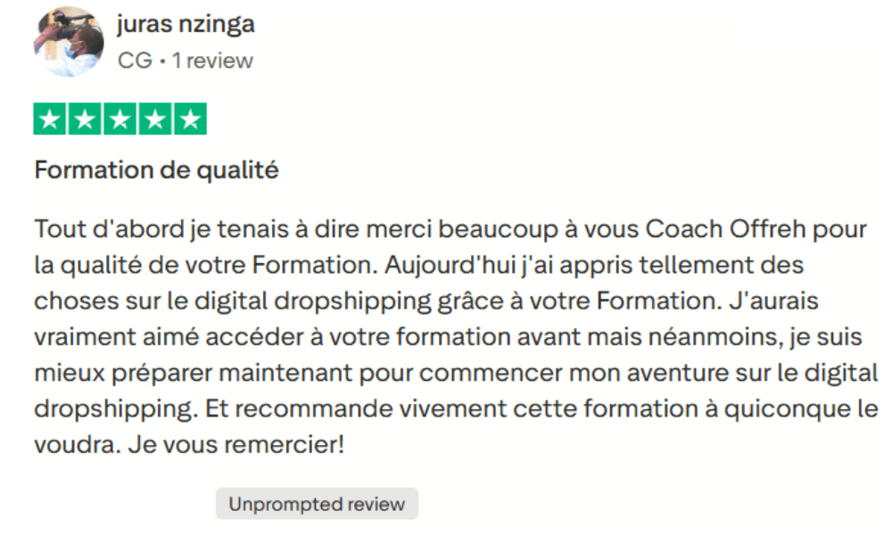Click the first green star
Image resolution: width=892 pixels, height=535 pixels.
coord(50,119)
